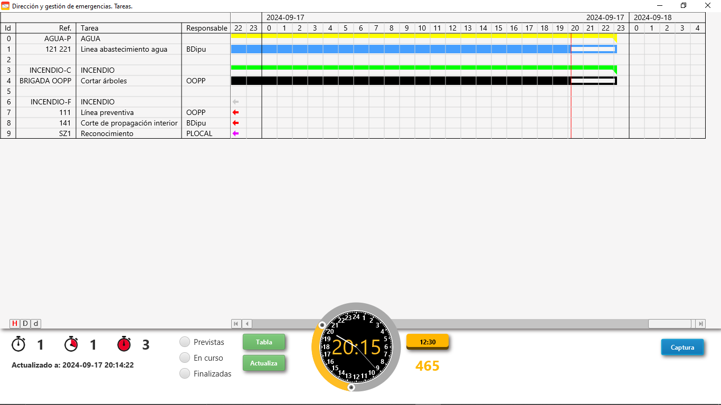The width and height of the screenshot is (721, 405).
Task: Select the Previstas radio button
Action: pos(185,342)
